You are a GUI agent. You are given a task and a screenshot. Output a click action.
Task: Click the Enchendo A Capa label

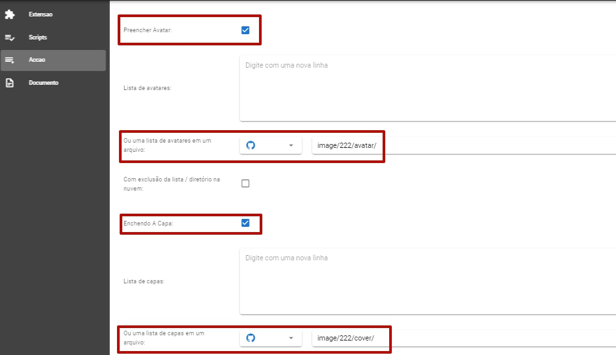pyautogui.click(x=148, y=224)
